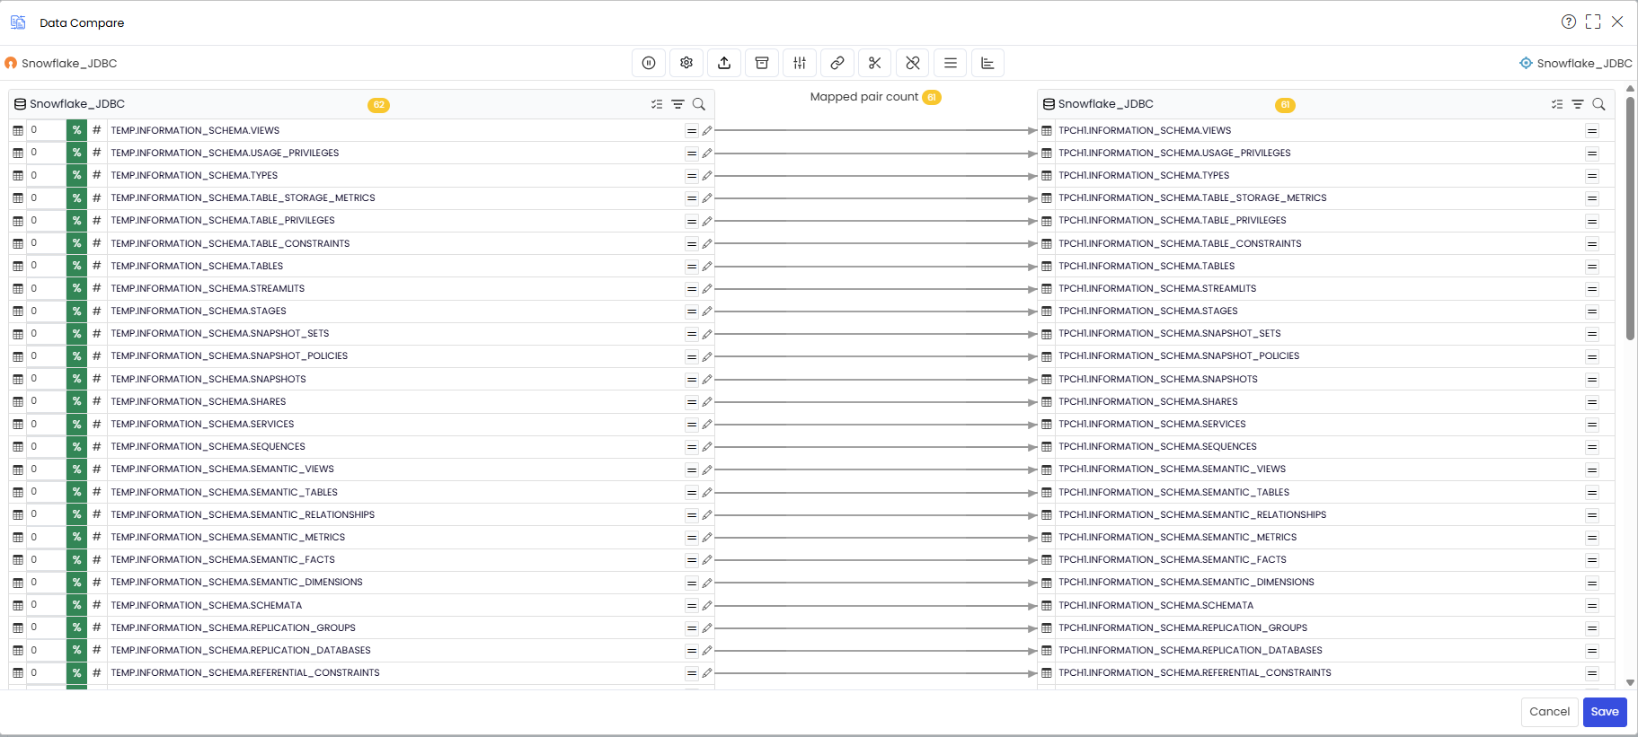The width and height of the screenshot is (1638, 737).
Task: Click the equals icon for TEMP.INFORMATION_SCHEMA.TABLES
Action: point(692,267)
